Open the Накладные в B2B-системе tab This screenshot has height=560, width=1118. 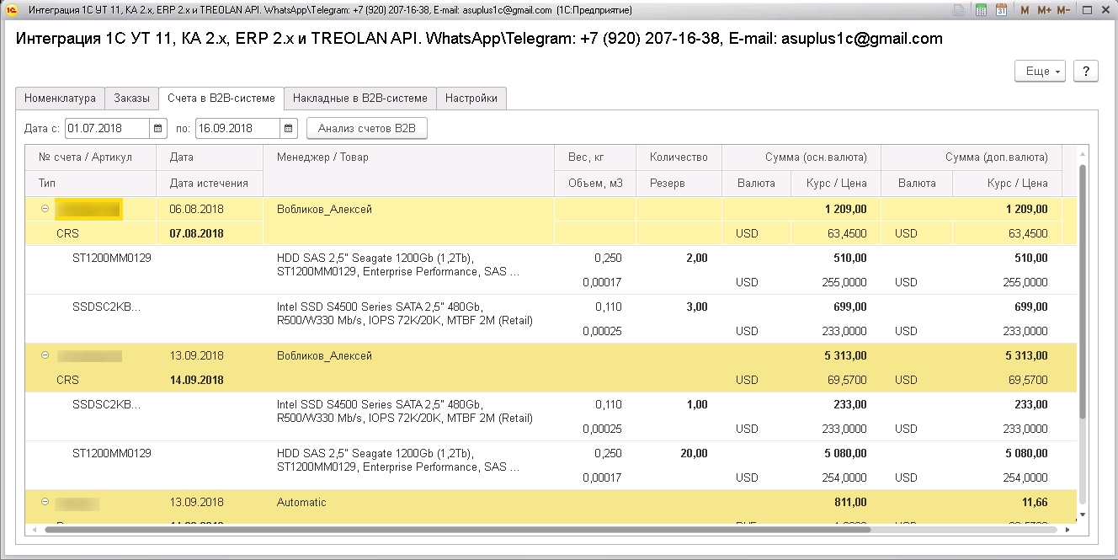[x=360, y=98]
